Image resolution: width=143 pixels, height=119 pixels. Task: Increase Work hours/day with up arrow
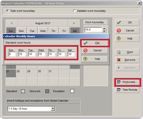(x=104, y=28)
